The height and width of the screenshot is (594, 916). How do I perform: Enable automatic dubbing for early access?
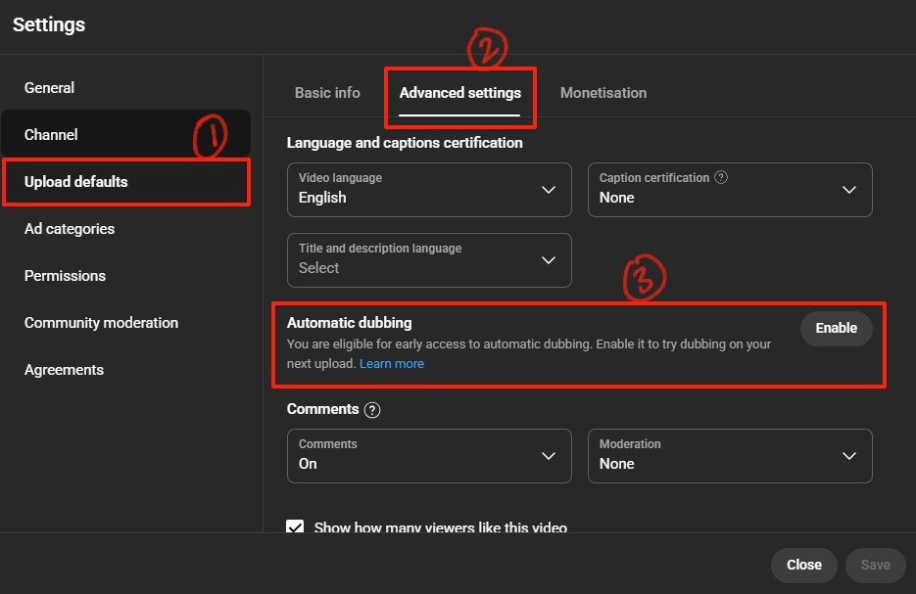pos(836,328)
